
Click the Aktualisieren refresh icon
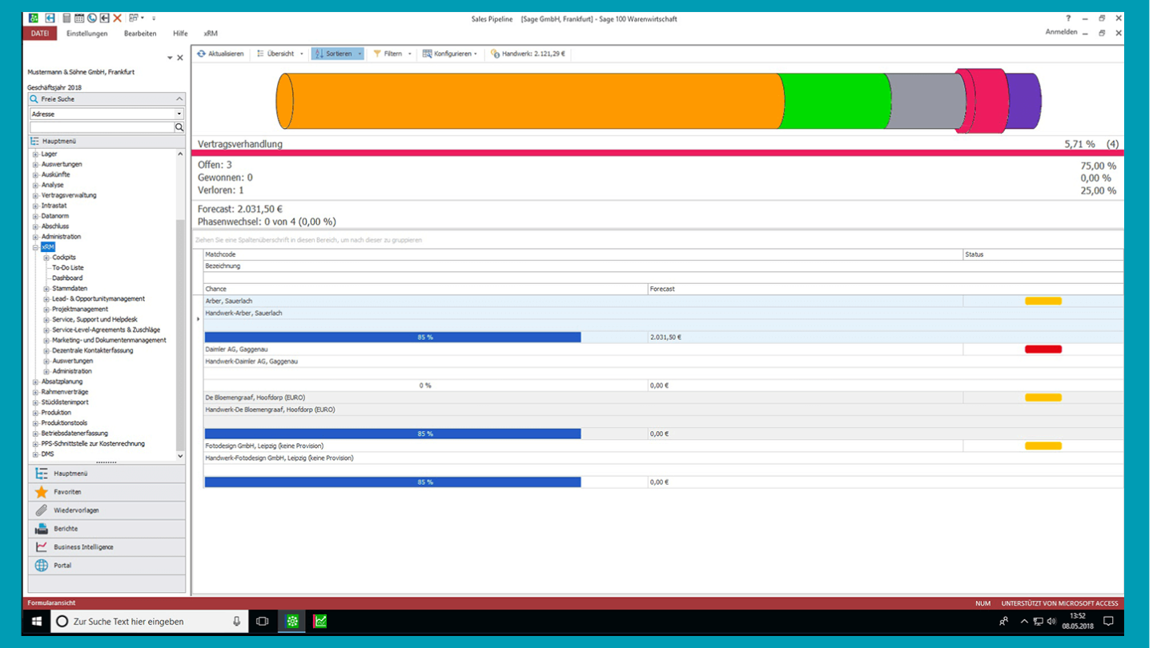[x=201, y=54]
